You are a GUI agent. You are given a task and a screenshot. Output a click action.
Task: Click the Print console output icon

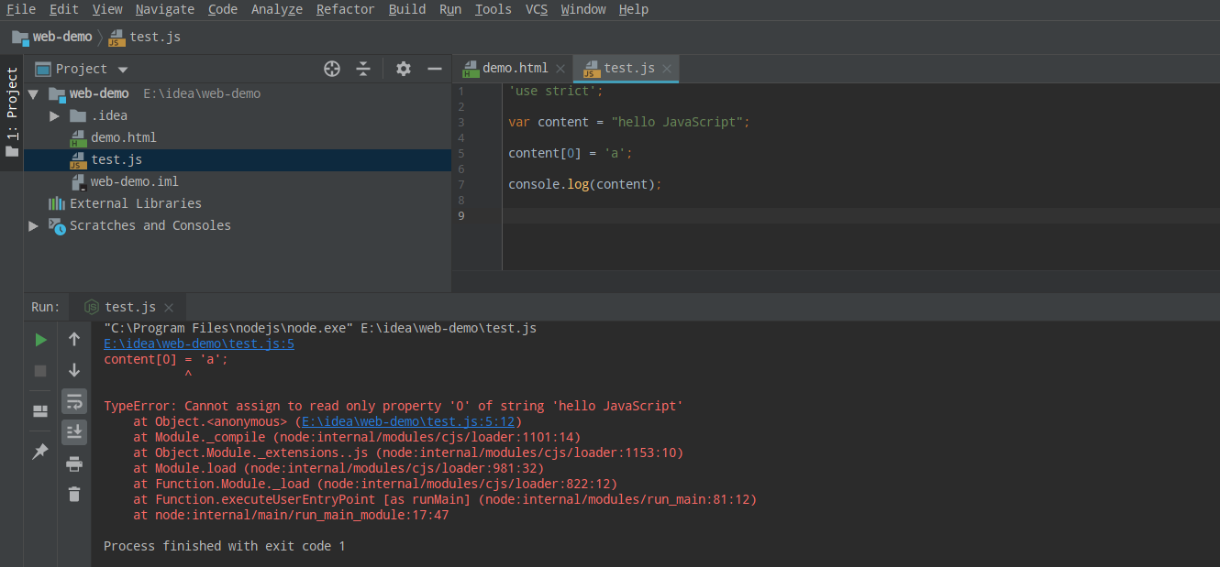pos(74,463)
